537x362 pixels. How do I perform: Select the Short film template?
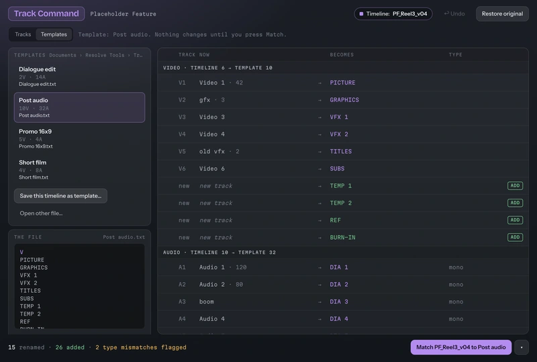79,169
